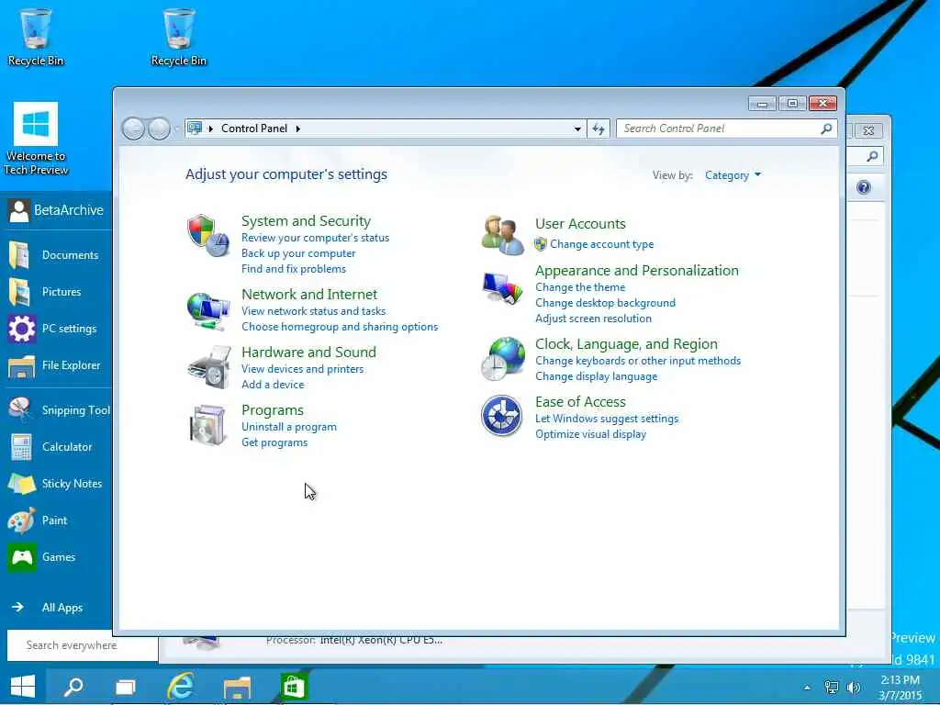Click the Hardware and Sound printer icon
The image size is (940, 705).
[x=209, y=367]
